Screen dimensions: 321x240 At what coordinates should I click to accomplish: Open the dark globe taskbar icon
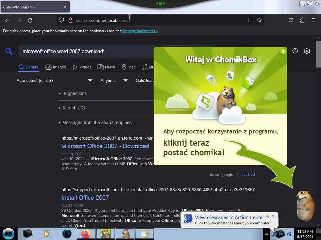click(67, 234)
